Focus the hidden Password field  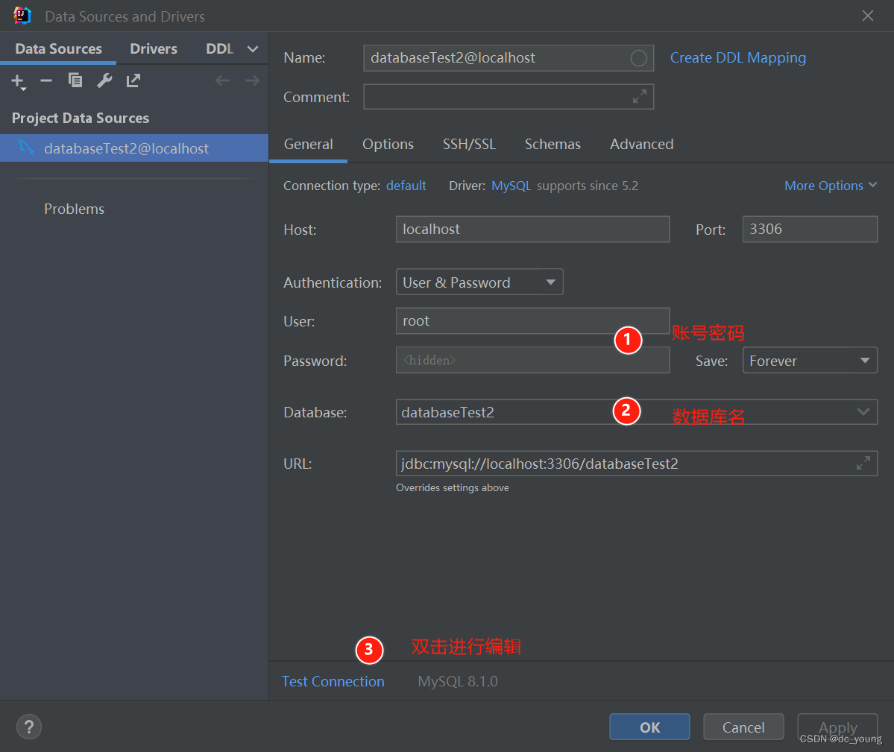click(532, 360)
